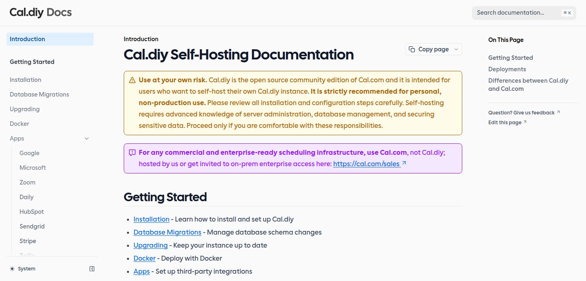Click the ⌘K shortcut badge in search
Image resolution: width=586 pixels, height=281 pixels.
coord(567,13)
